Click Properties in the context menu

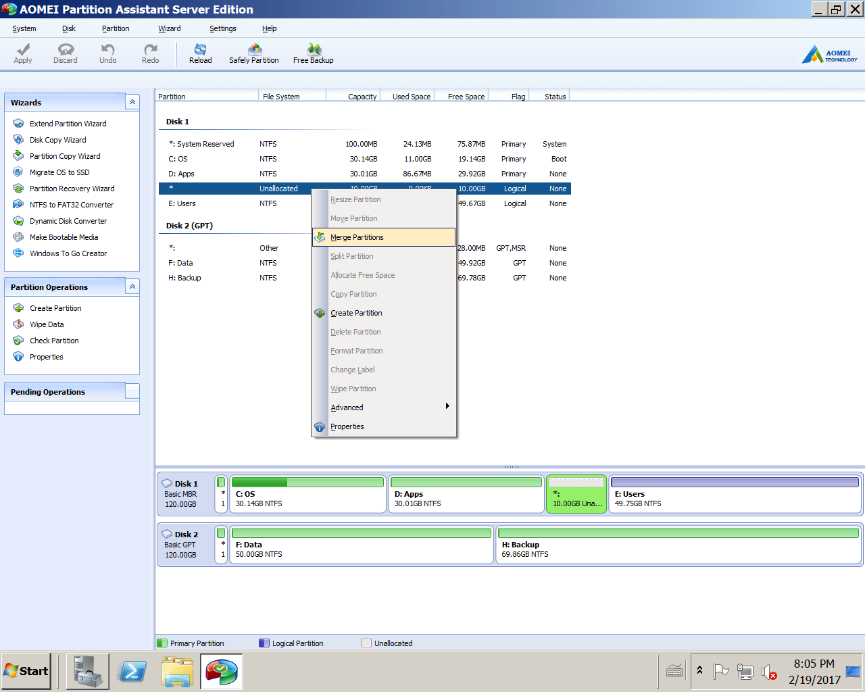click(x=347, y=426)
